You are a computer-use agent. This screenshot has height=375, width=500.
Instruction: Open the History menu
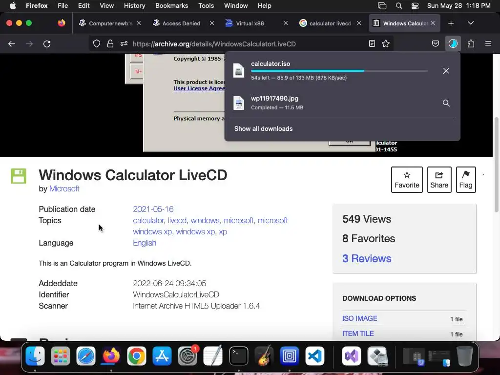(135, 6)
